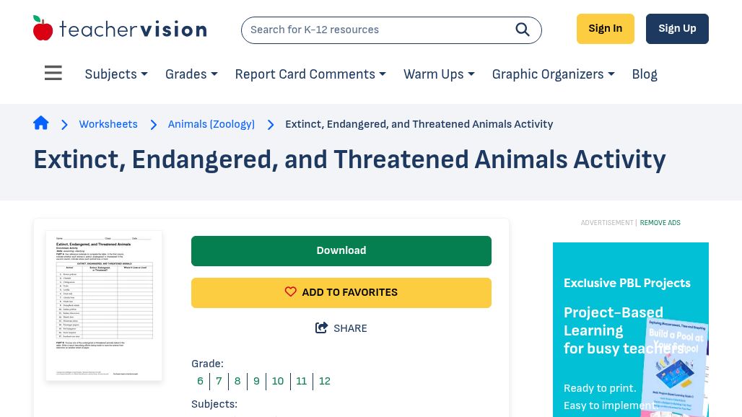The width and height of the screenshot is (742, 417).
Task: Open the Warm Ups menu
Action: [439, 74]
